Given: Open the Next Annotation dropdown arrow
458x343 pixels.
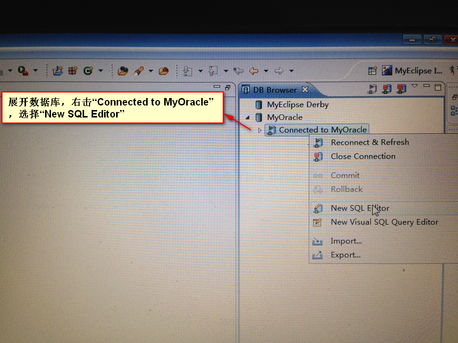Looking at the screenshot, I should (200, 70).
